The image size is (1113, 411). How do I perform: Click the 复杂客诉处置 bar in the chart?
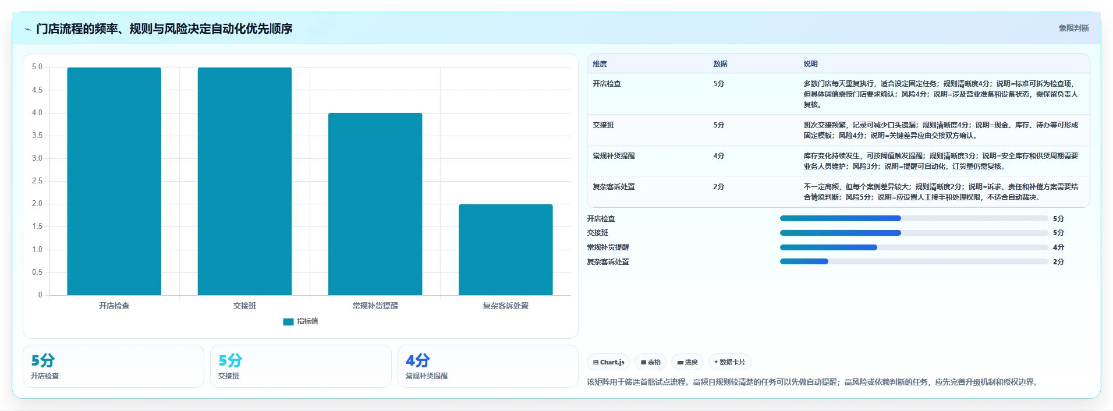(505, 250)
